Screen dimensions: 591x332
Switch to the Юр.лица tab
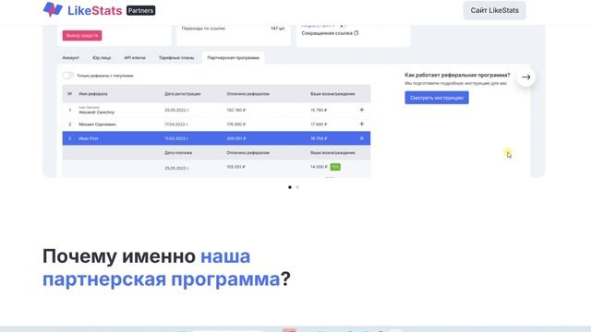click(102, 58)
